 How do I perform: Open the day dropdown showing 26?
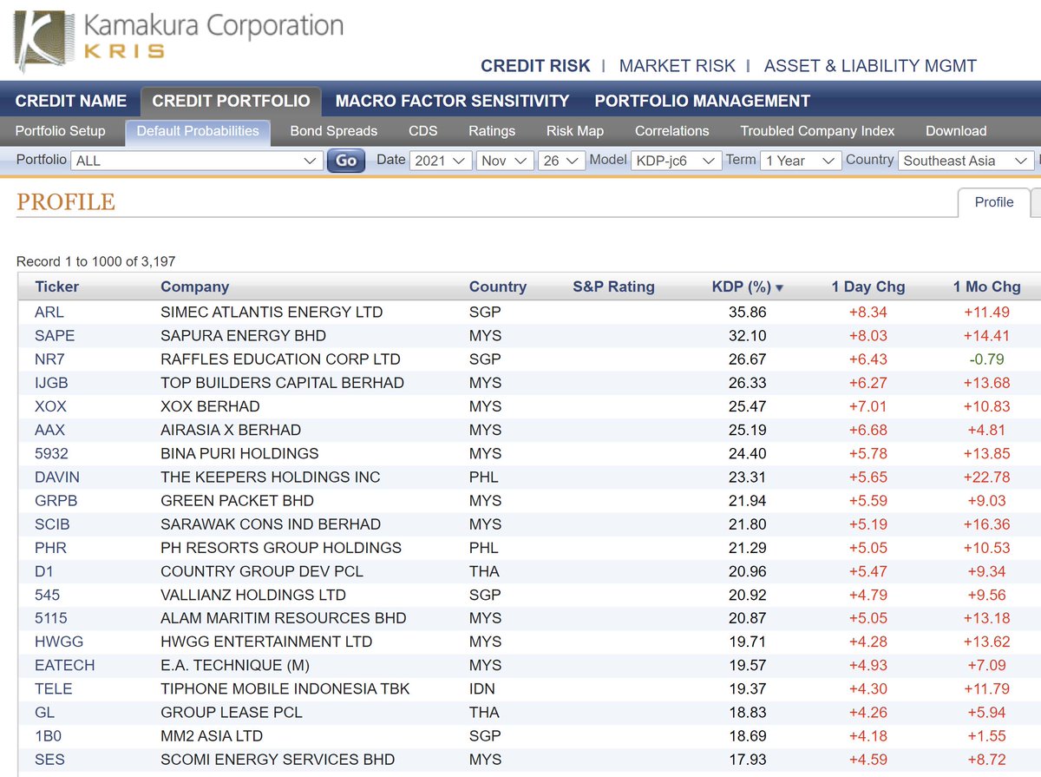point(561,161)
